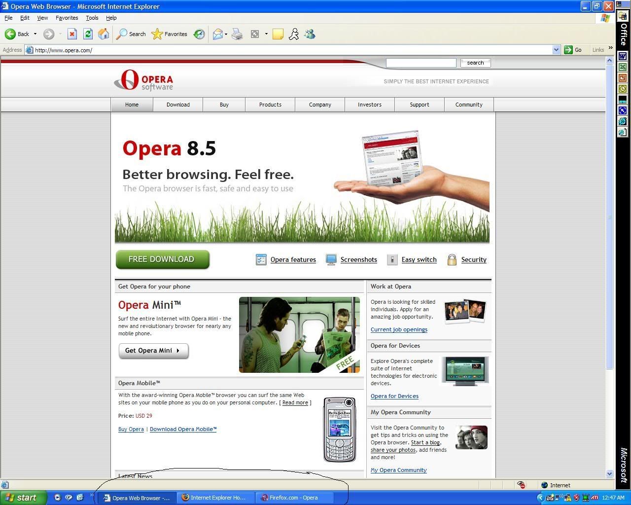Image resolution: width=631 pixels, height=505 pixels.
Task: Go to the Home page icon
Action: (x=104, y=34)
